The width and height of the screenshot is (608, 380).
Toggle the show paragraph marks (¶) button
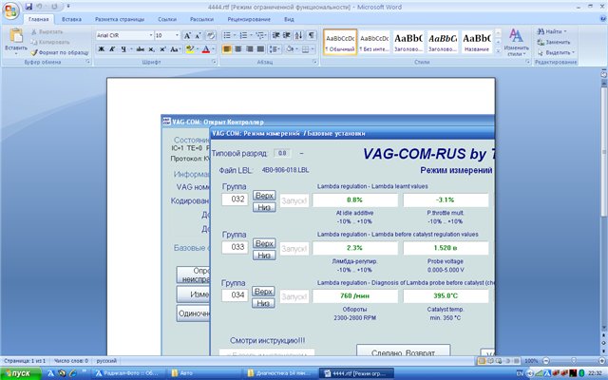[311, 36]
